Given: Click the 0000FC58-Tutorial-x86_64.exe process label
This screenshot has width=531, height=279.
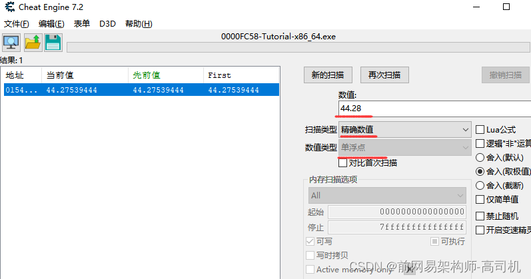Looking at the screenshot, I should (278, 37).
